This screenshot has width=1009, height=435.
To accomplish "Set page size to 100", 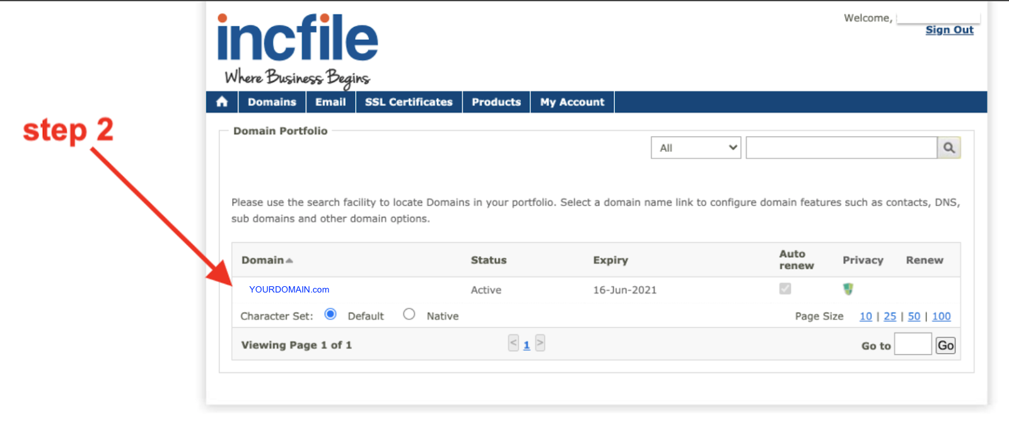I will 942,316.
